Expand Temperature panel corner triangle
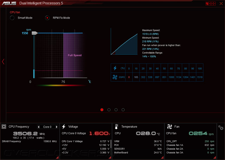Image resolution: width=225 pixels, height=160 pixels. click(162, 158)
